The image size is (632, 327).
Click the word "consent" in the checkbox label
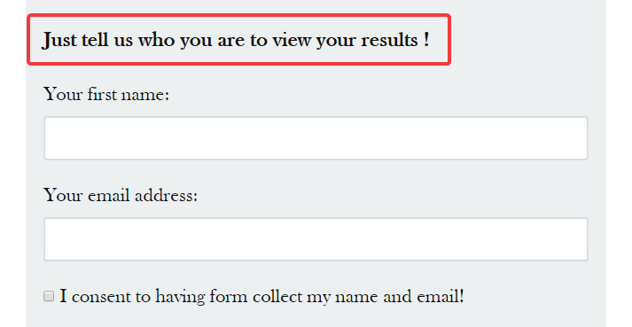(x=101, y=297)
